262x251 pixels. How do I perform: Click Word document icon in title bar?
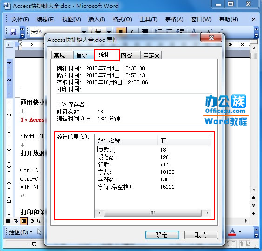(7, 6)
